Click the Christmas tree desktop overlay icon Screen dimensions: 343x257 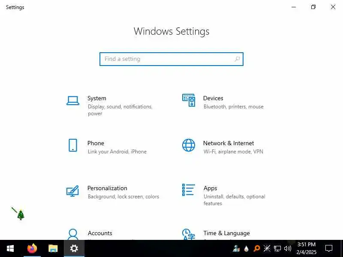[21, 215]
